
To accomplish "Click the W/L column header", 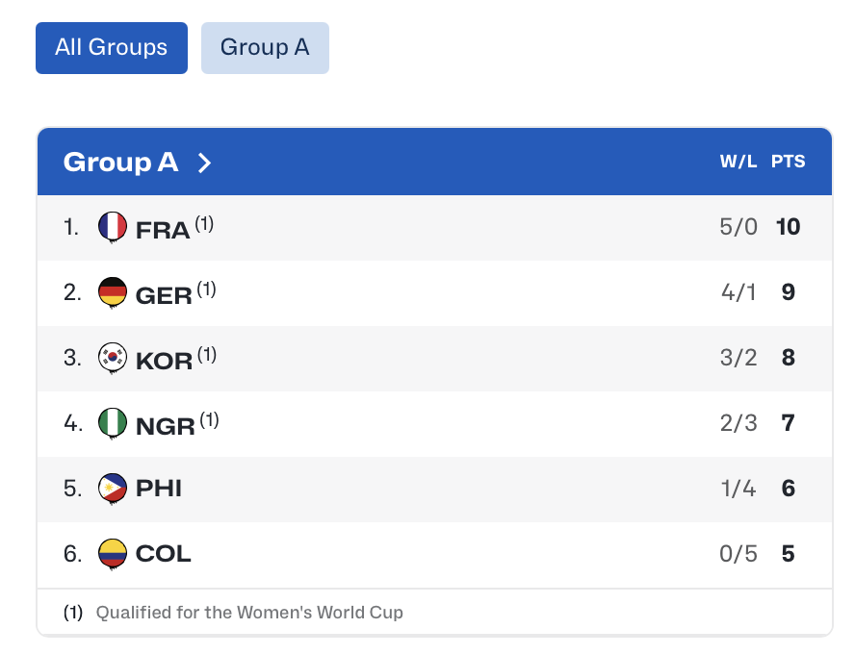I will coord(738,163).
